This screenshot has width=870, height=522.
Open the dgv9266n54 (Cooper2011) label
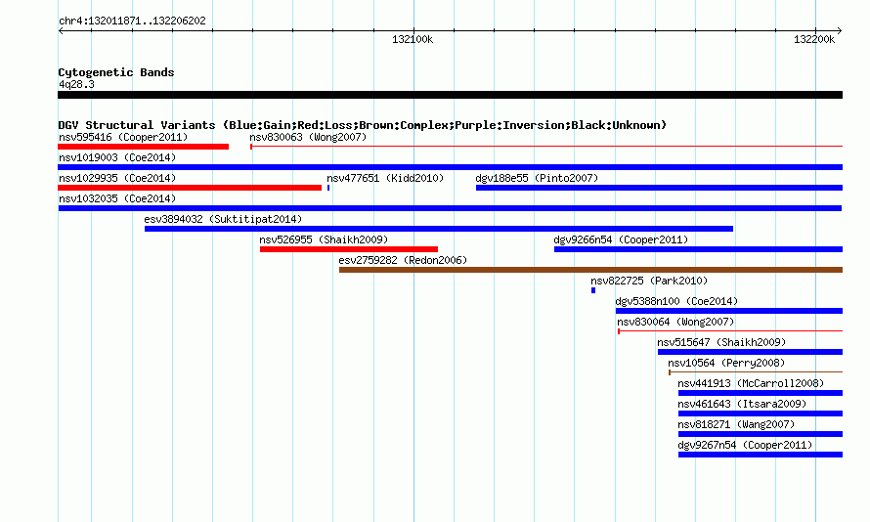[x=621, y=239]
